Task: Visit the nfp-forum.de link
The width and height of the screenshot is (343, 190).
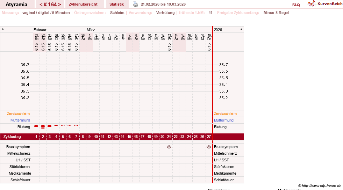Action: pyautogui.click(x=320, y=186)
